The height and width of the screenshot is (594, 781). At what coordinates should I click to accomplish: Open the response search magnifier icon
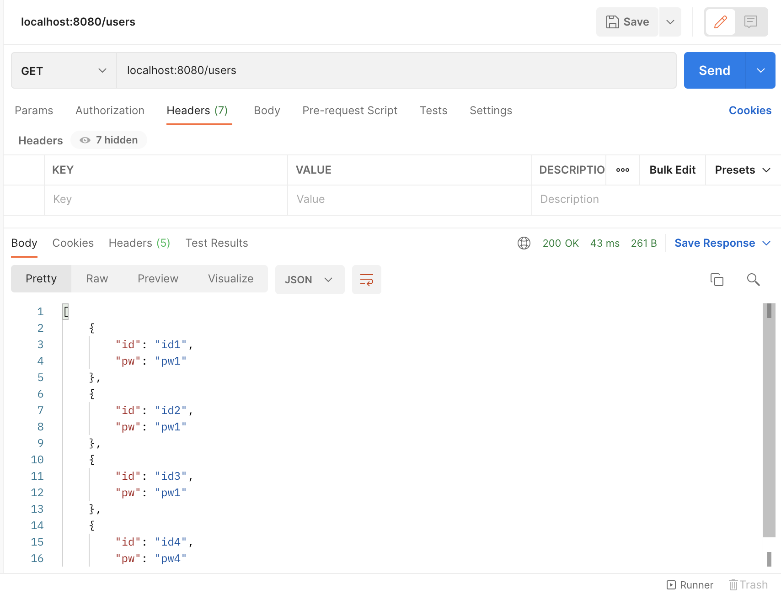point(753,279)
